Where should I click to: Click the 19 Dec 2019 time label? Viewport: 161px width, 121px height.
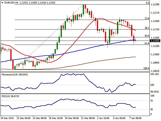(x=7, y=118)
